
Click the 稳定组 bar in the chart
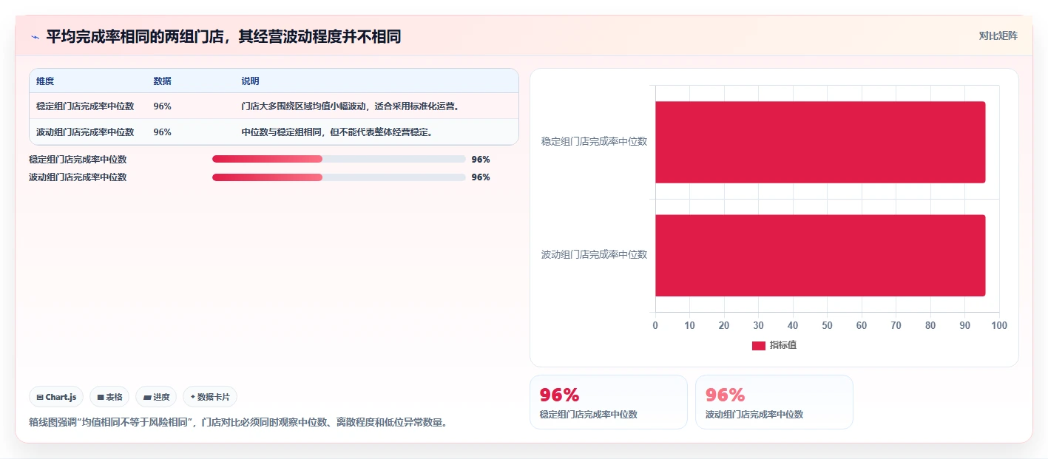(820, 142)
